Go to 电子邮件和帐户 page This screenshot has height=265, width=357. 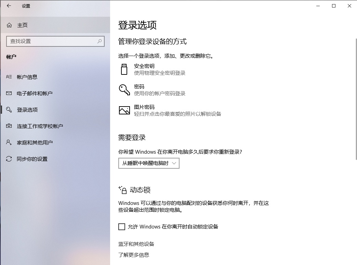coord(55,93)
